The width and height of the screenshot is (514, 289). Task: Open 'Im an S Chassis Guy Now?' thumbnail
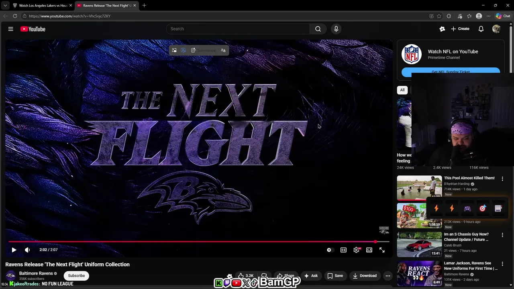(419, 244)
